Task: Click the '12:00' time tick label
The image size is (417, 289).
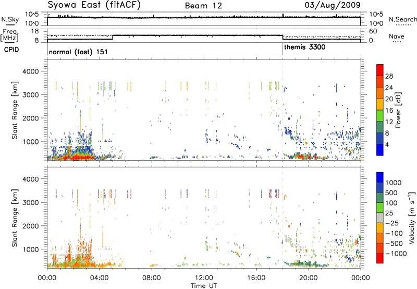Action: [204, 278]
